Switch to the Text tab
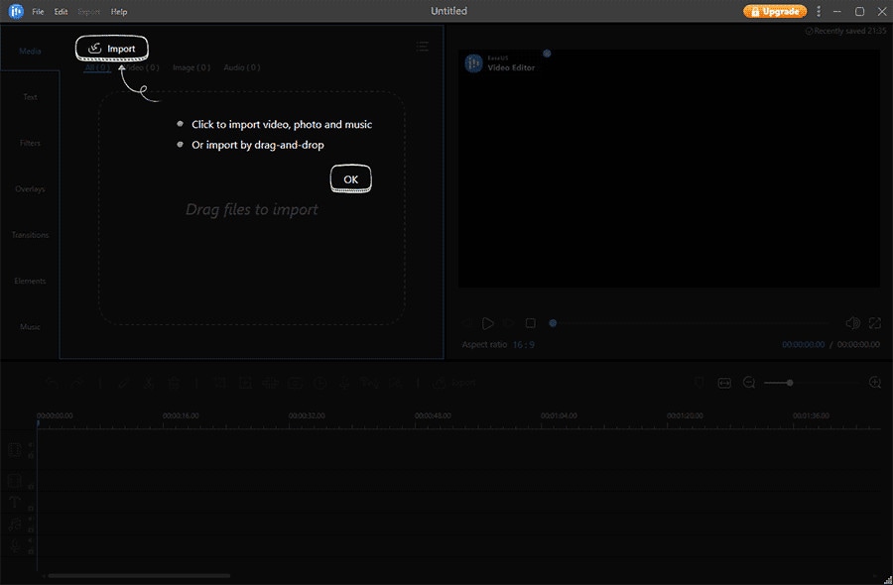This screenshot has width=893, height=585. (30, 97)
